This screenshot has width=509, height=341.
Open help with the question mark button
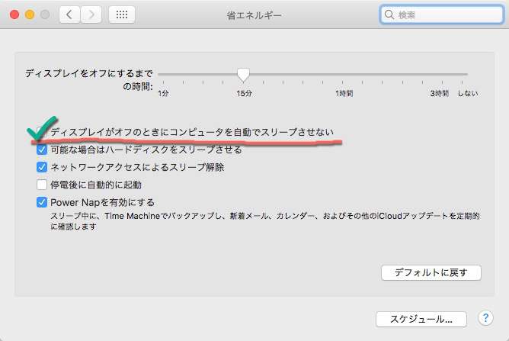[485, 317]
